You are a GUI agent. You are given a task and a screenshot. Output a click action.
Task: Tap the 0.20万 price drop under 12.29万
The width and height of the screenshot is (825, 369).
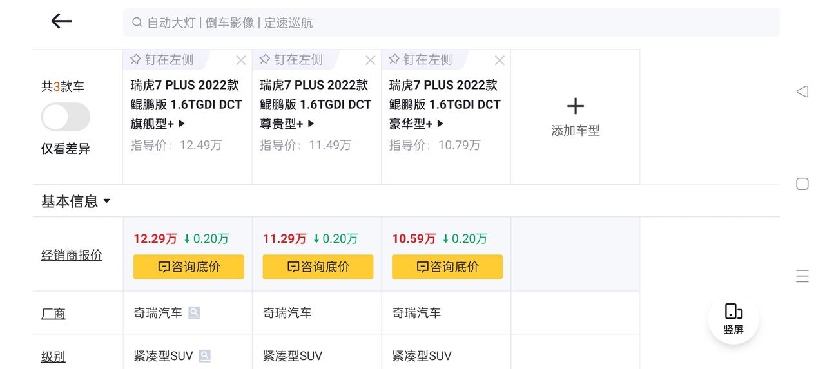point(206,239)
